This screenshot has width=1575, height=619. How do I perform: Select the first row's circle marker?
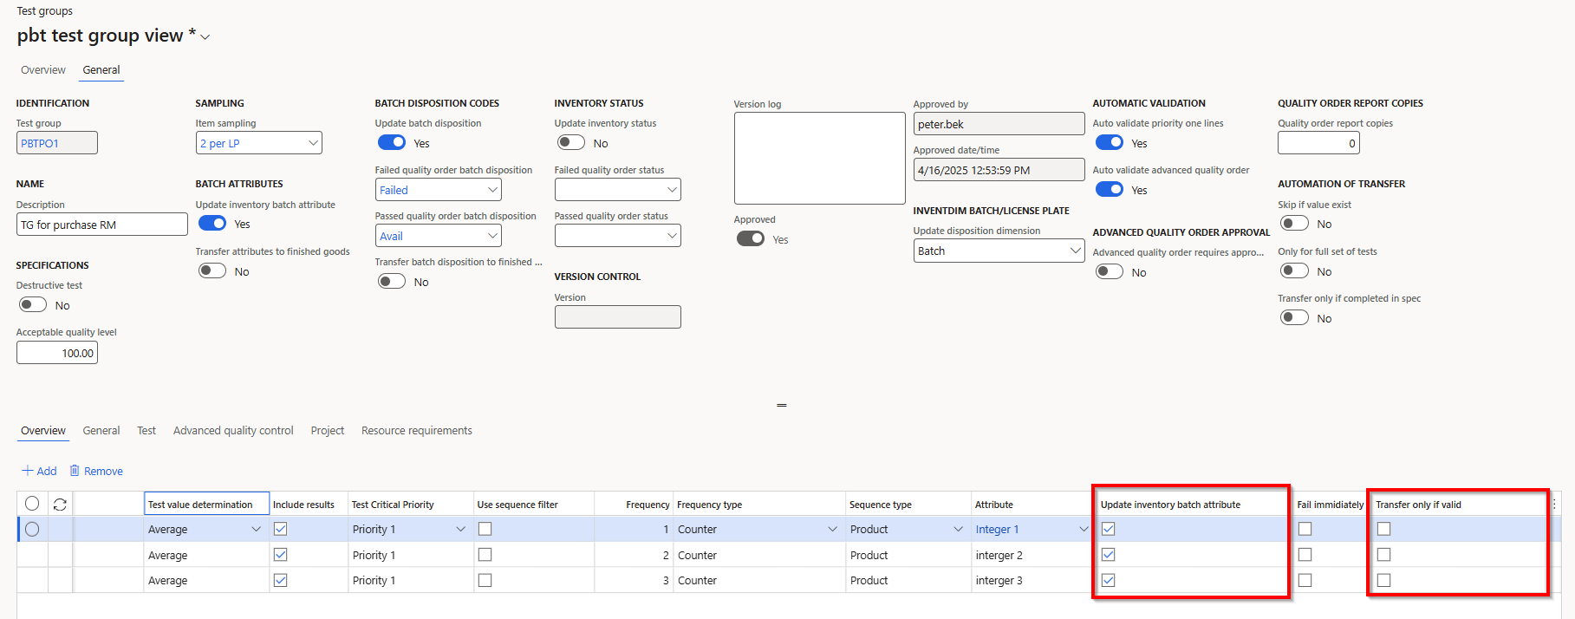[32, 529]
